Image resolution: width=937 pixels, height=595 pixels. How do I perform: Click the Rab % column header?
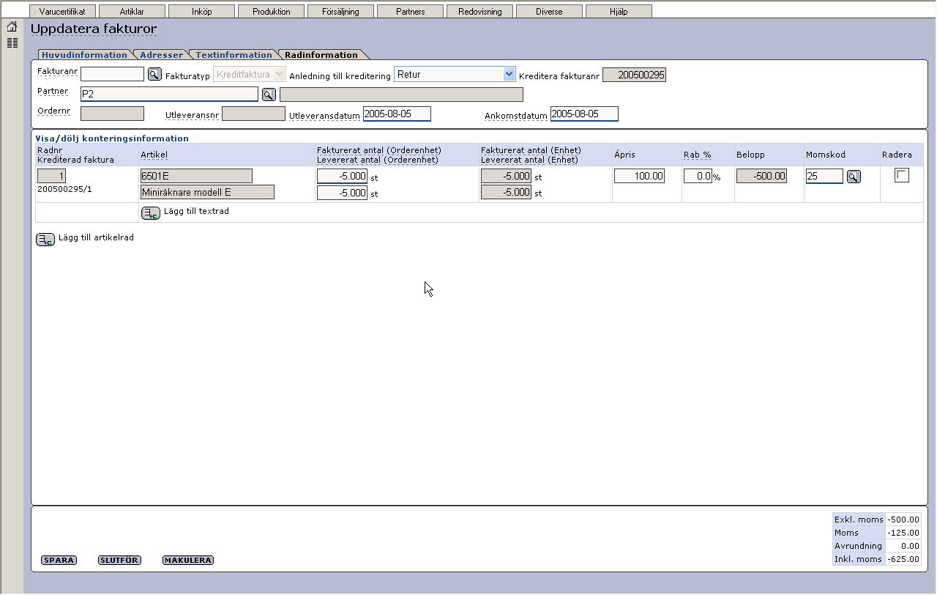click(x=698, y=155)
